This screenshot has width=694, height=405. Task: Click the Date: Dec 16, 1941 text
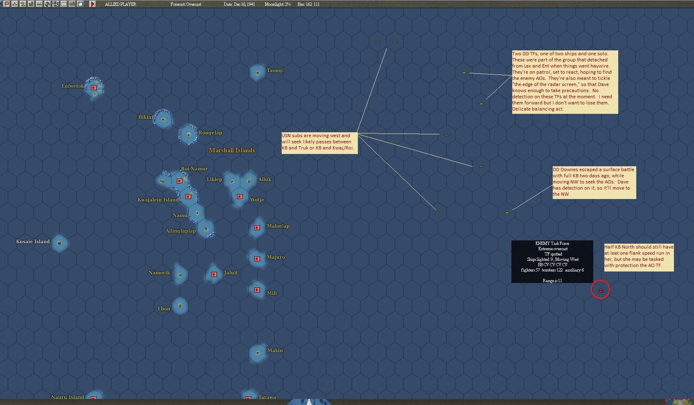(239, 4)
